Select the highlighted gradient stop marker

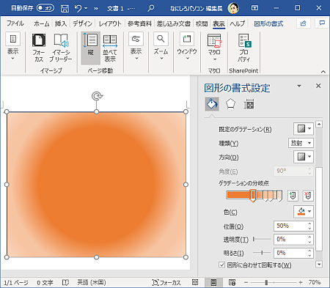[253, 196]
